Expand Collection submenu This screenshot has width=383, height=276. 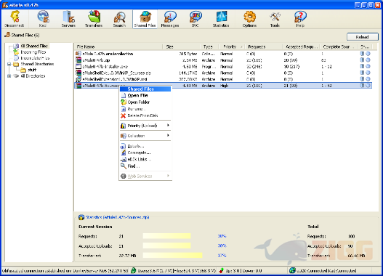click(145, 136)
